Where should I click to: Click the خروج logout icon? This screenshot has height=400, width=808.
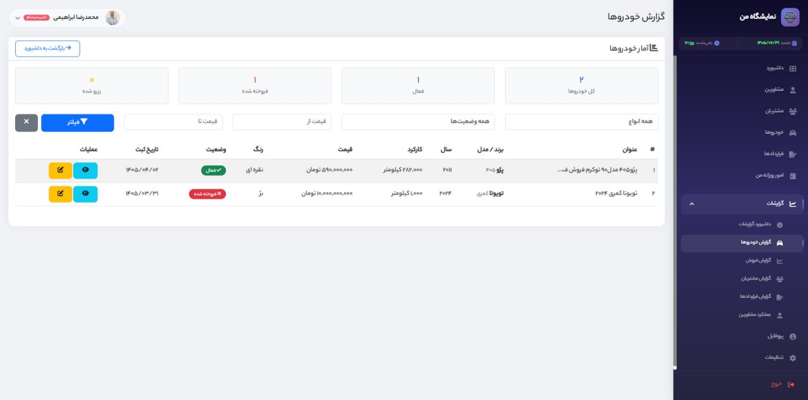[x=792, y=384]
